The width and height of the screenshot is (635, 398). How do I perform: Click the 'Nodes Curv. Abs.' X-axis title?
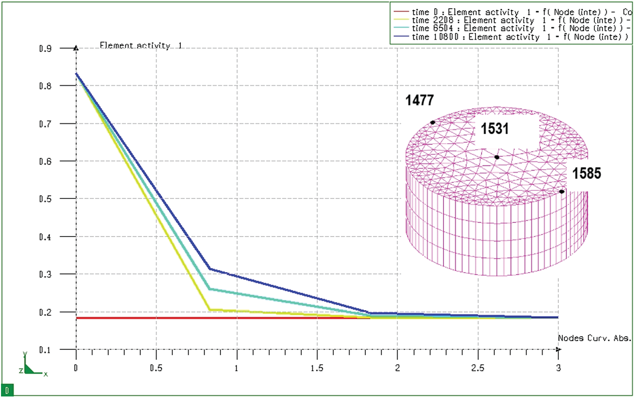pos(594,338)
